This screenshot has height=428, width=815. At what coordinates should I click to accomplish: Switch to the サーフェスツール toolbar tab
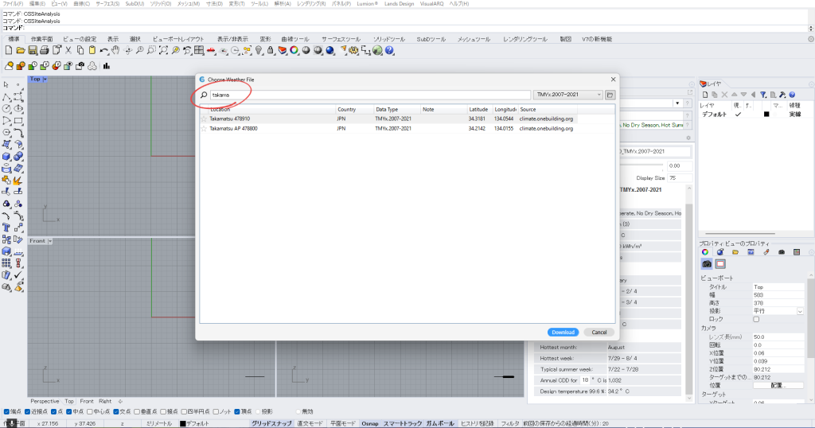tap(341, 39)
